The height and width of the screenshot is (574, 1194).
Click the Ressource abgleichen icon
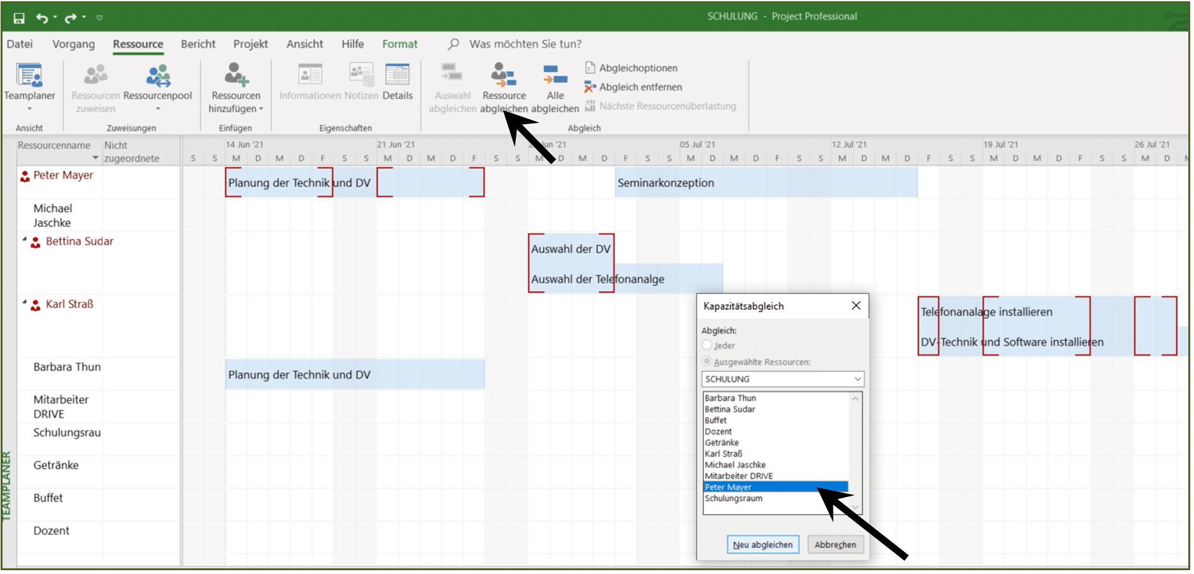504,75
